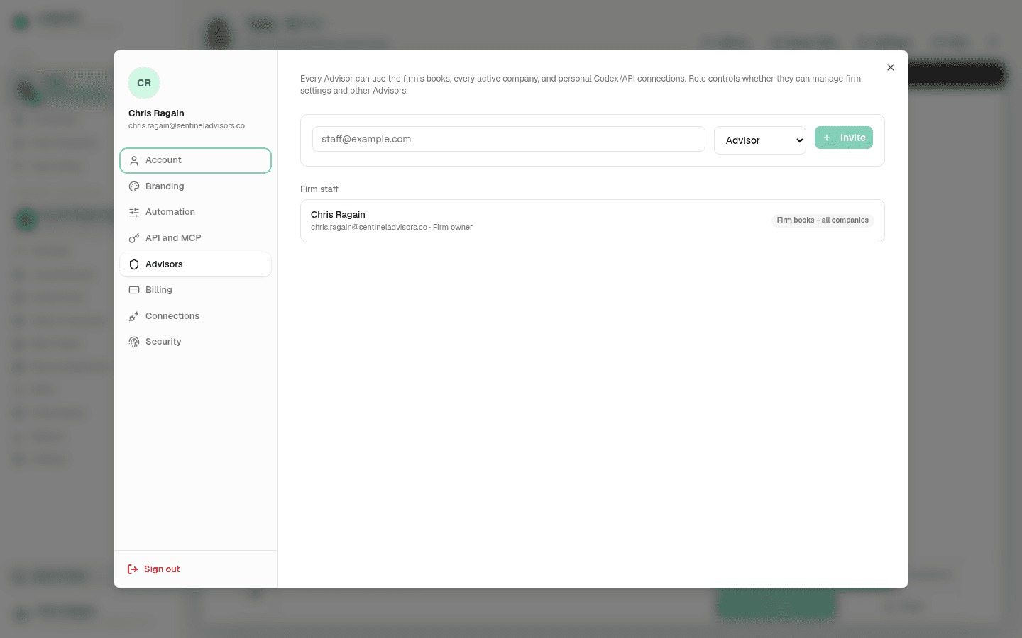The image size is (1022, 638).
Task: Click the chris.ragain@sentineladvisors.co email under the avatar
Action: (x=187, y=125)
